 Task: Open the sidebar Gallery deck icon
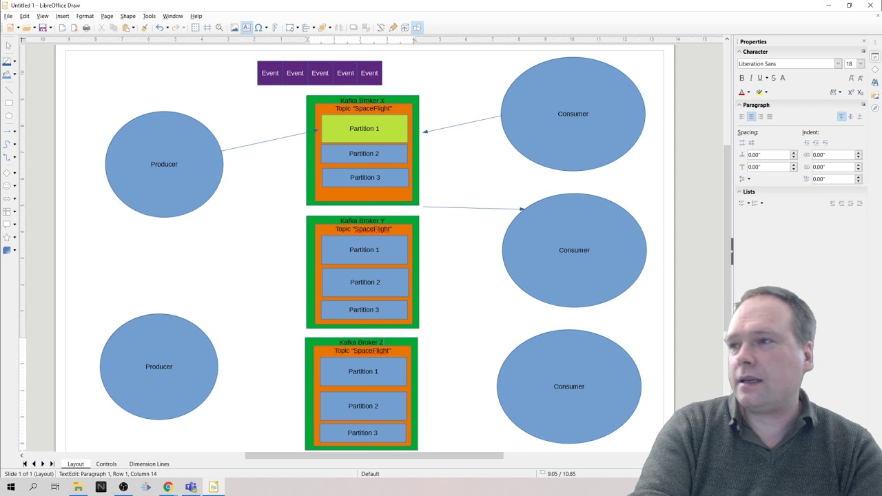[x=875, y=95]
